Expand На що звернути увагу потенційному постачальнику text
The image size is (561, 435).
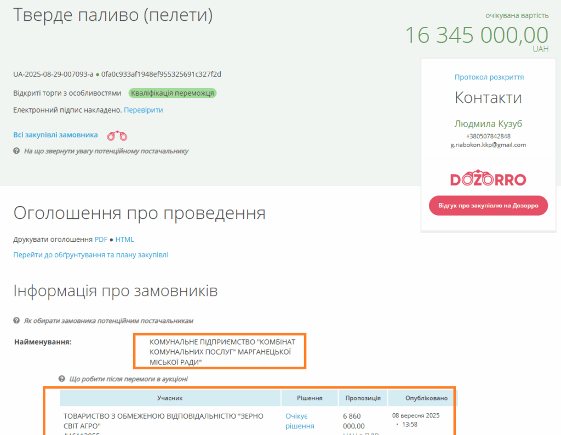coord(106,151)
